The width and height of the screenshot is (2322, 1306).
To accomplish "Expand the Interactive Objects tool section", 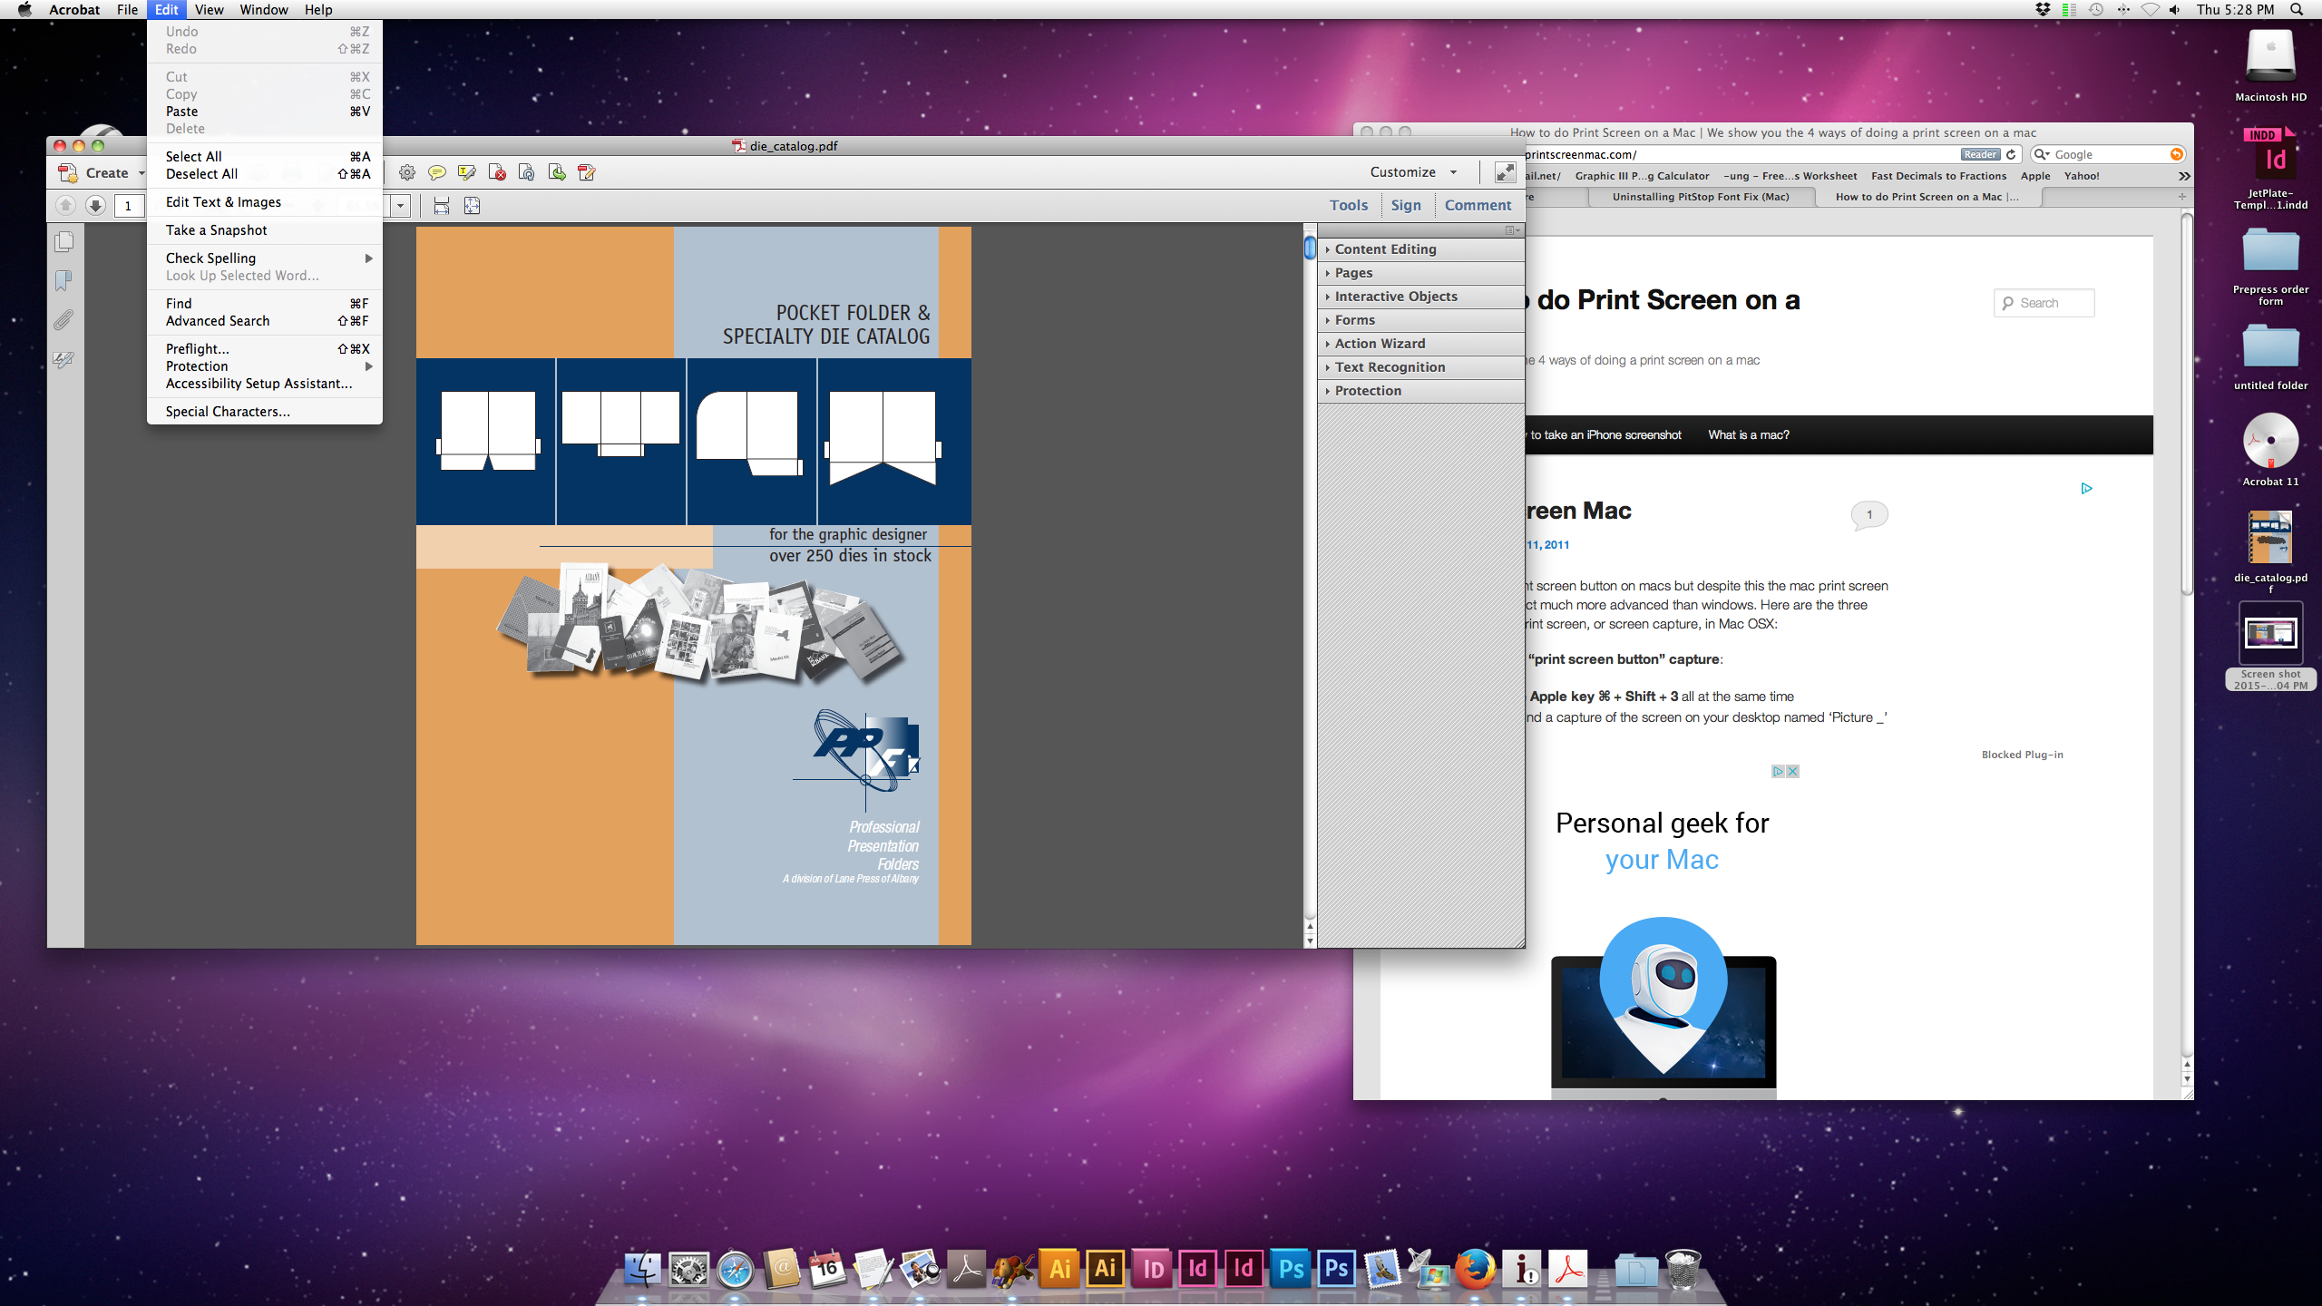I will [1421, 297].
